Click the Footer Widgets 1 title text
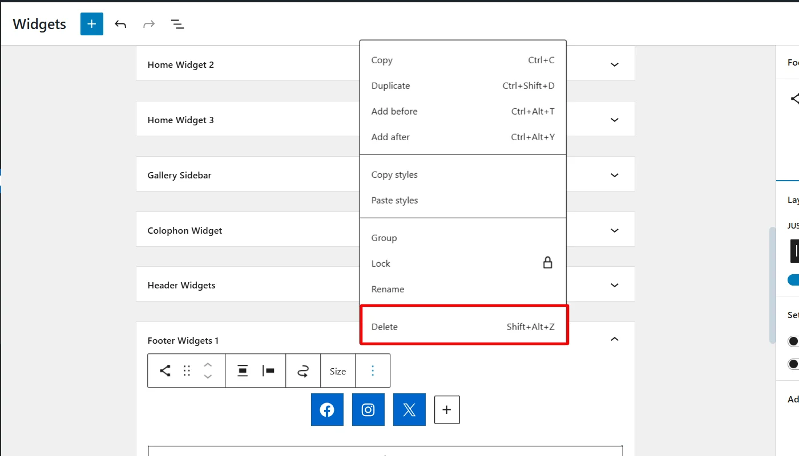Image resolution: width=799 pixels, height=456 pixels. click(183, 340)
